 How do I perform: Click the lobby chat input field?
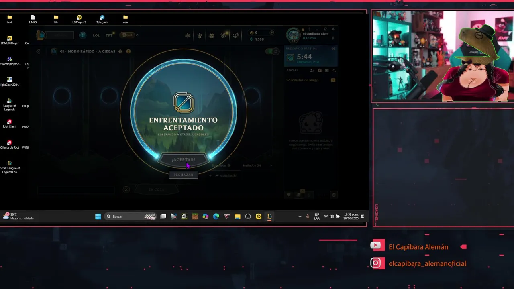click(x=76, y=190)
